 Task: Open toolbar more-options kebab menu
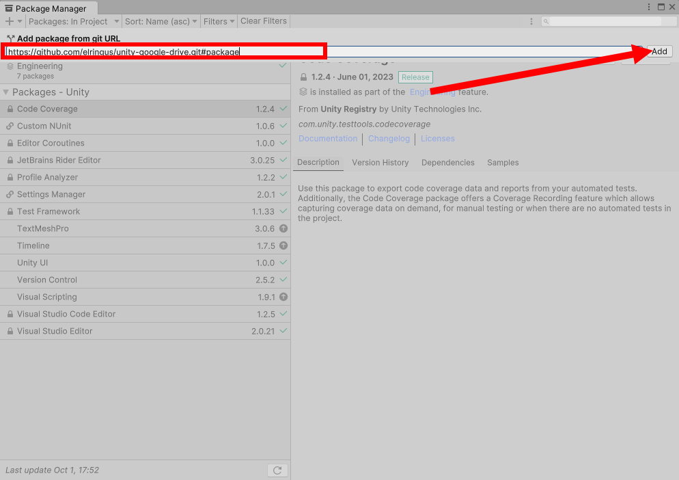(531, 21)
